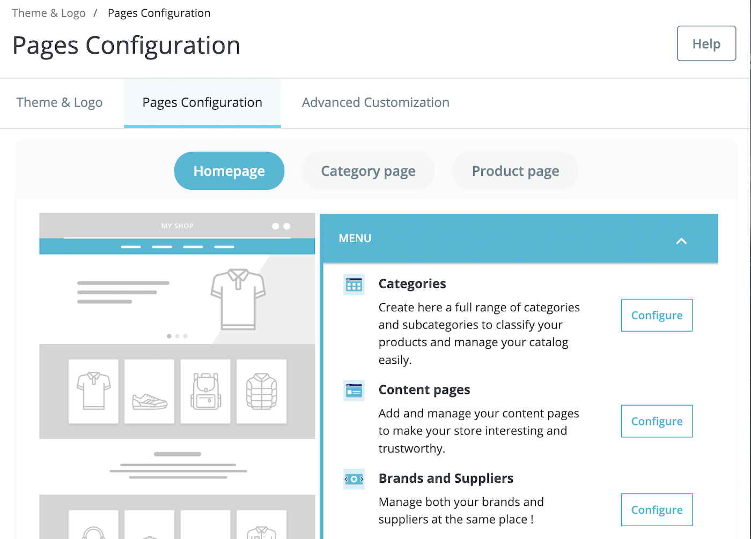Open the Advanced Customization tab
The image size is (751, 539).
376,102
